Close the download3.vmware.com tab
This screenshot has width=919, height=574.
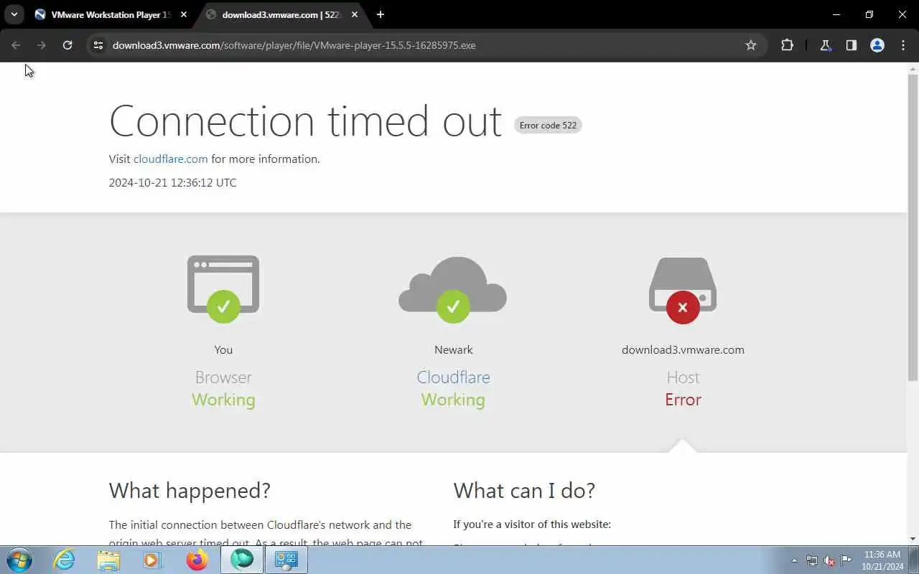(x=355, y=14)
